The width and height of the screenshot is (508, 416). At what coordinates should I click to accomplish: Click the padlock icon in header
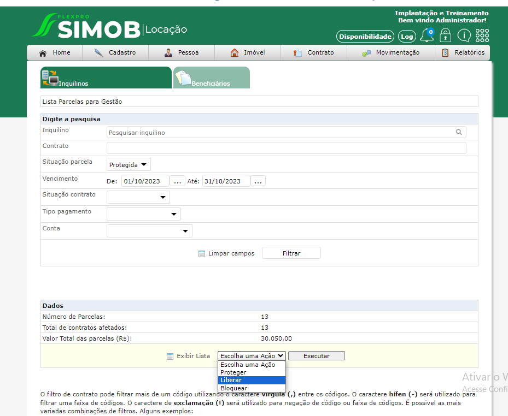click(x=445, y=35)
